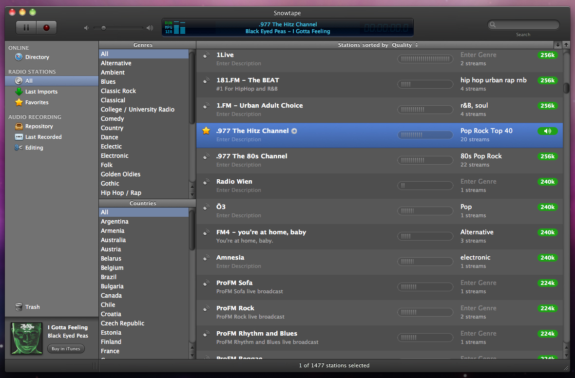The image size is (575, 378).
Task: Select All in Genres list
Action: 144,54
